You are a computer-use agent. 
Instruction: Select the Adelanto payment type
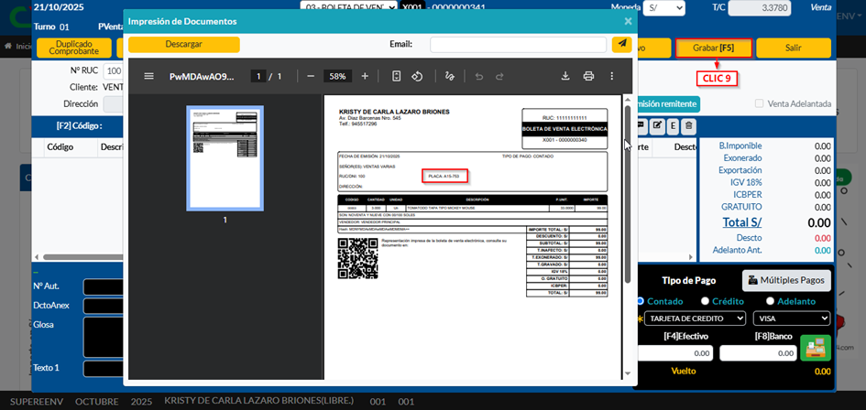pyautogui.click(x=771, y=301)
